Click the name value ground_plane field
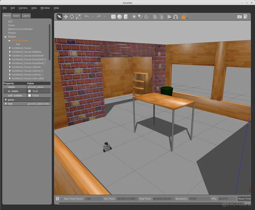The image size is (255, 210). coord(39,87)
